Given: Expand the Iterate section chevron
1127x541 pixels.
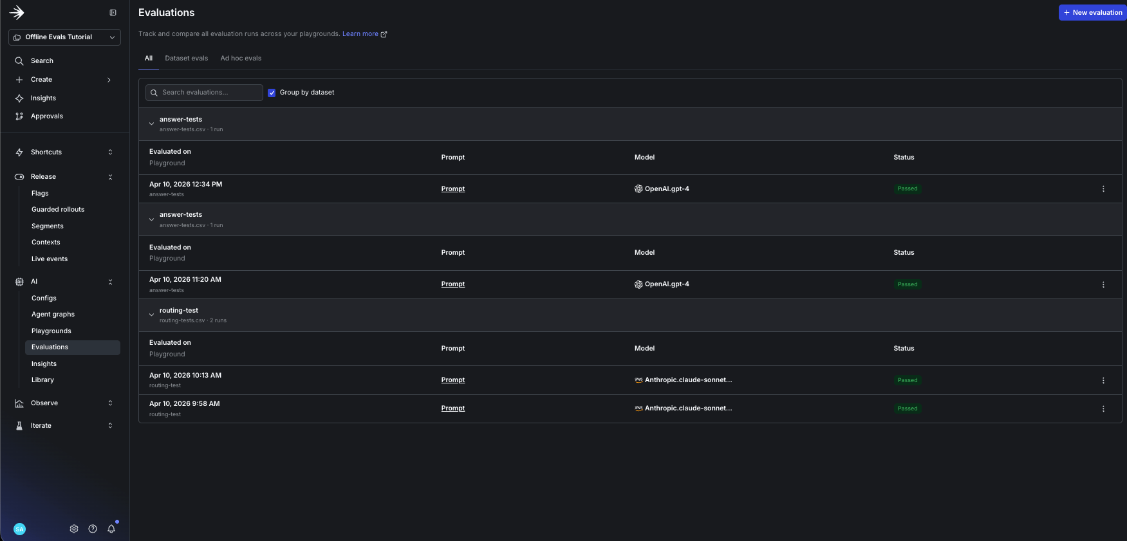Looking at the screenshot, I should 110,426.
